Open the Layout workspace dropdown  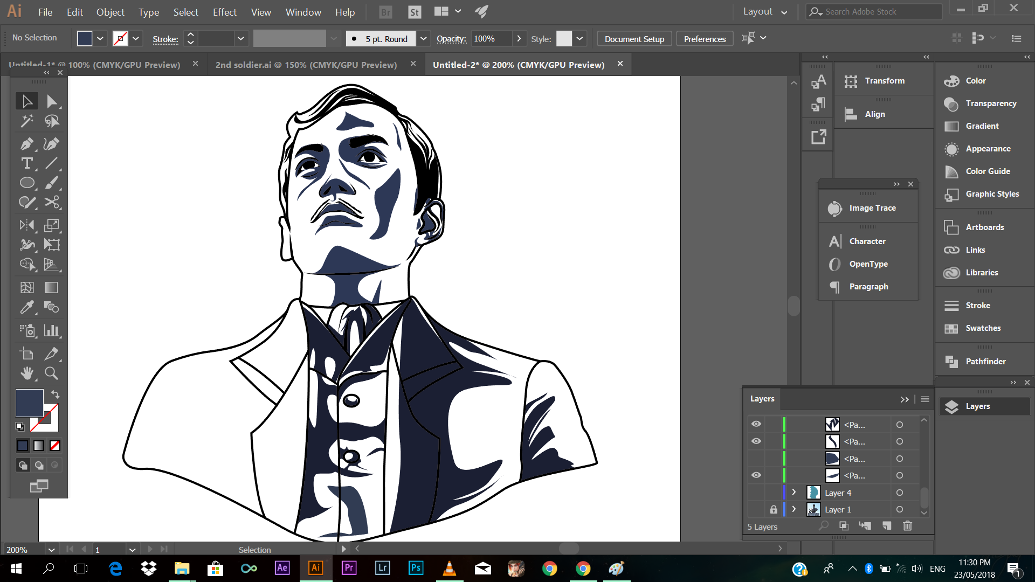tap(764, 11)
